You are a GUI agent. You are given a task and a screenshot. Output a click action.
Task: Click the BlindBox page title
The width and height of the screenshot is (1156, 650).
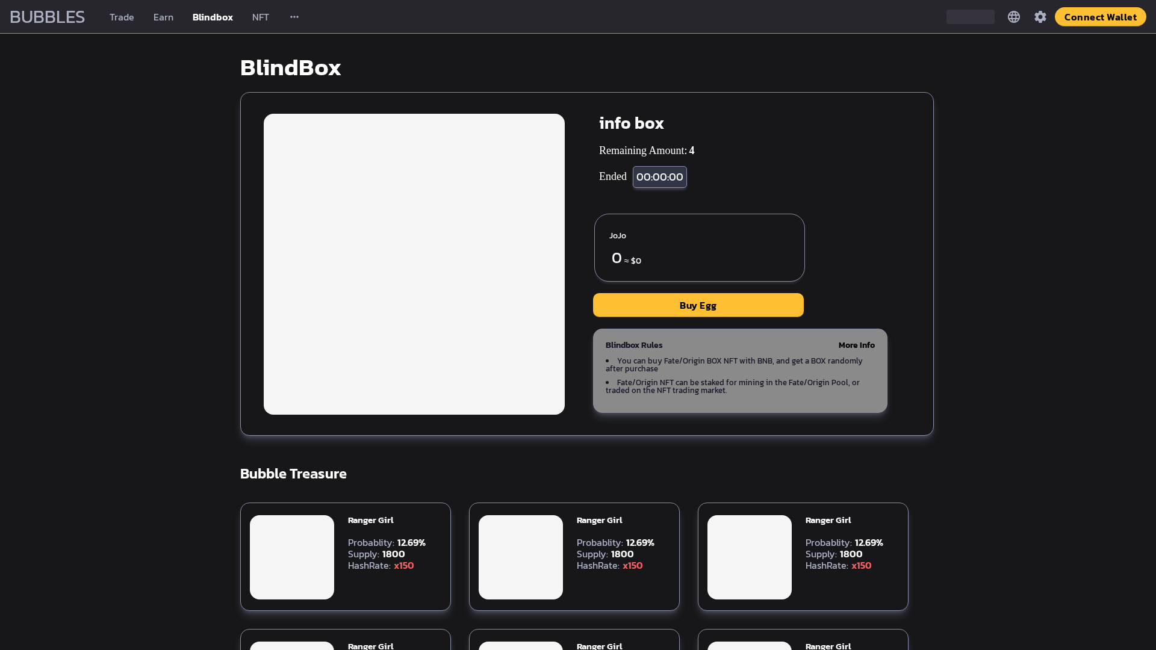[290, 67]
